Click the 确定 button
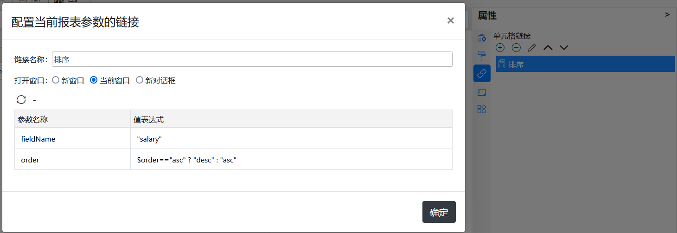This screenshot has width=677, height=233. click(x=439, y=212)
